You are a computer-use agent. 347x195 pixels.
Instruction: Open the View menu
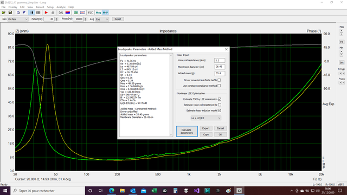tap(30, 7)
